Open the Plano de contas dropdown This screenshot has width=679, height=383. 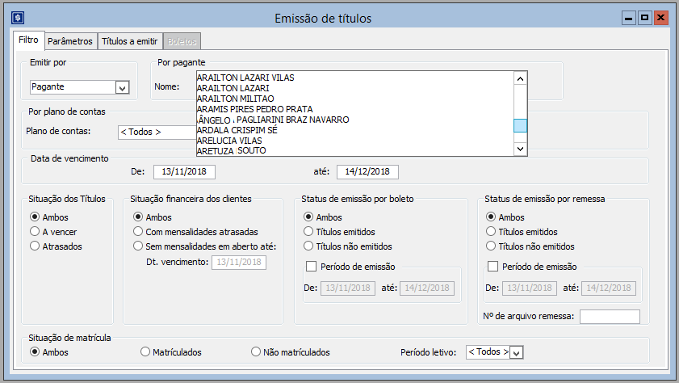156,132
